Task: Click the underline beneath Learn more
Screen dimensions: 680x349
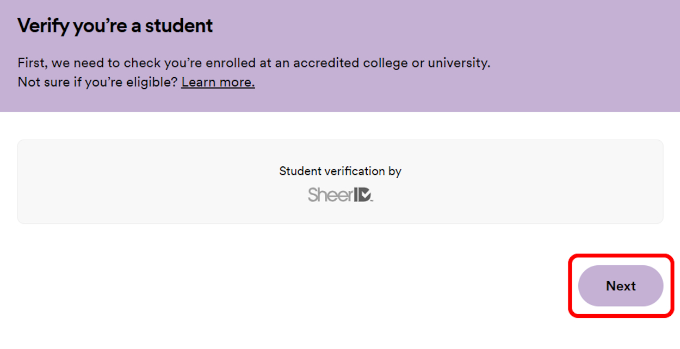Action: tap(218, 89)
